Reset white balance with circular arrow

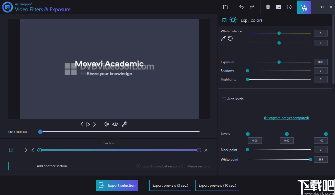click(x=230, y=38)
